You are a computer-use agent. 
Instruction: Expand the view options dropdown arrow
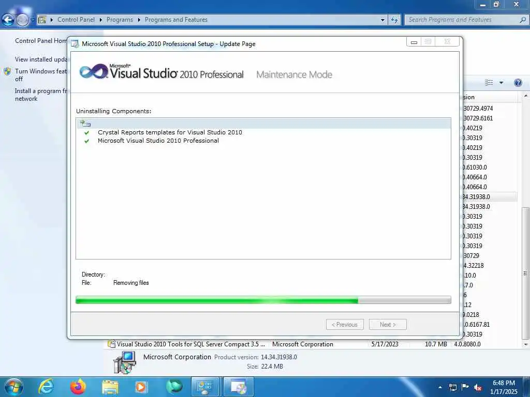pyautogui.click(x=501, y=83)
